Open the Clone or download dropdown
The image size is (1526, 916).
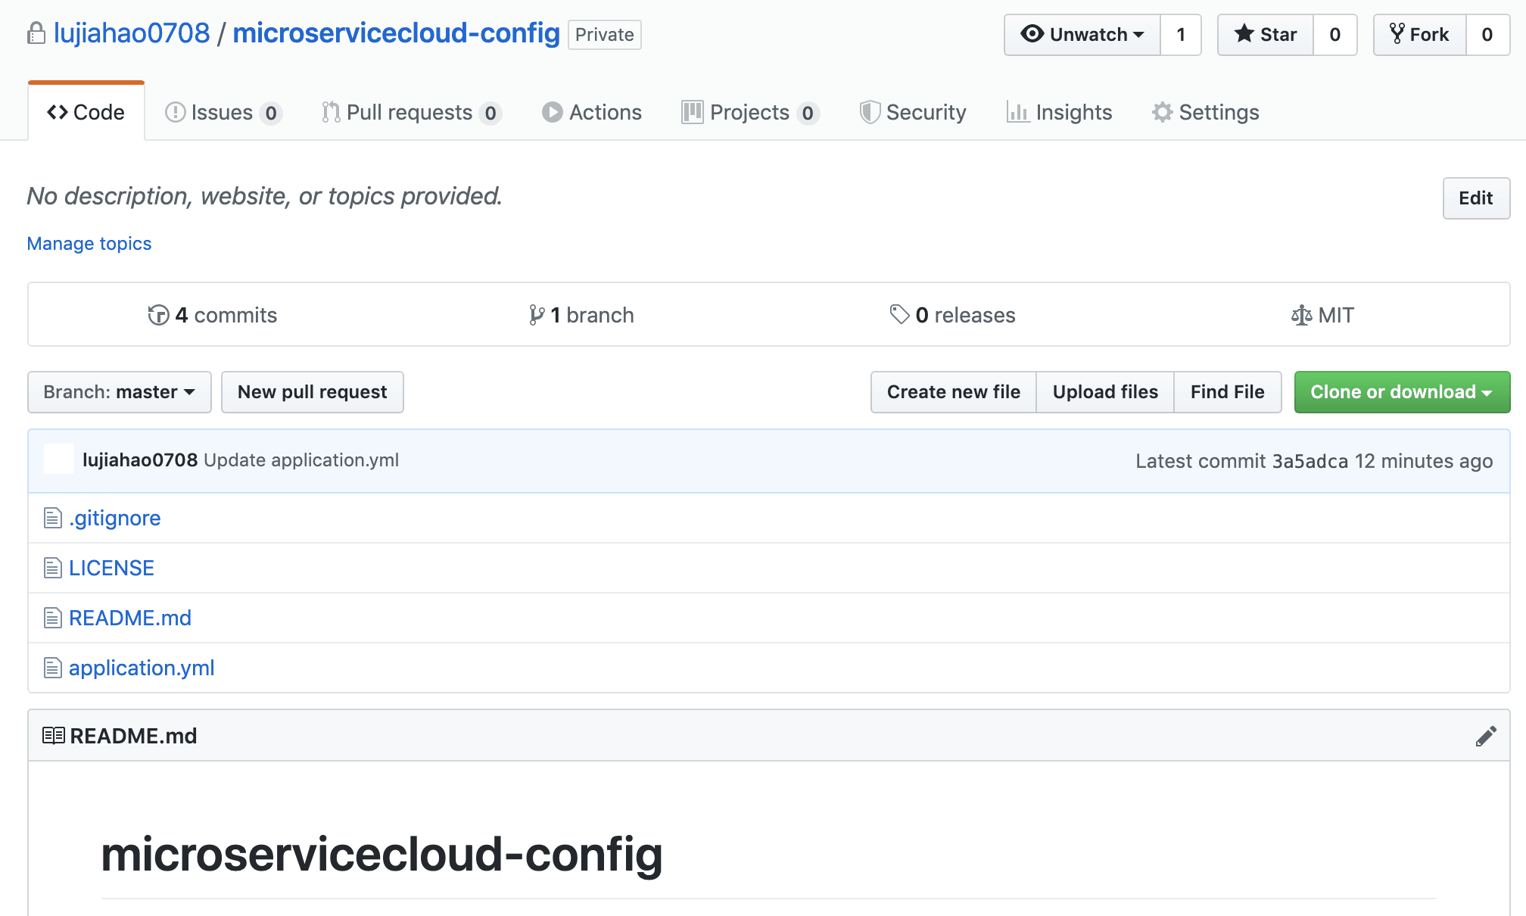tap(1401, 392)
